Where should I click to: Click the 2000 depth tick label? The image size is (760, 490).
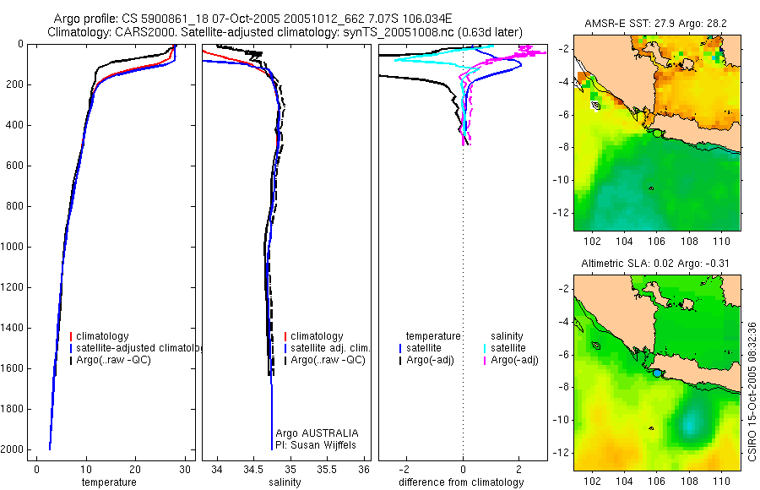point(13,449)
